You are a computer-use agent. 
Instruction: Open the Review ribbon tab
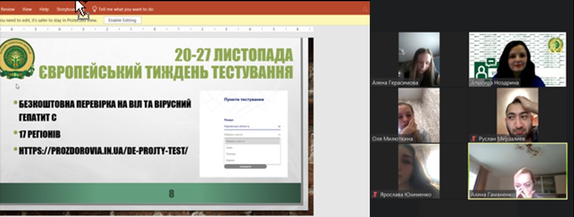7,9
